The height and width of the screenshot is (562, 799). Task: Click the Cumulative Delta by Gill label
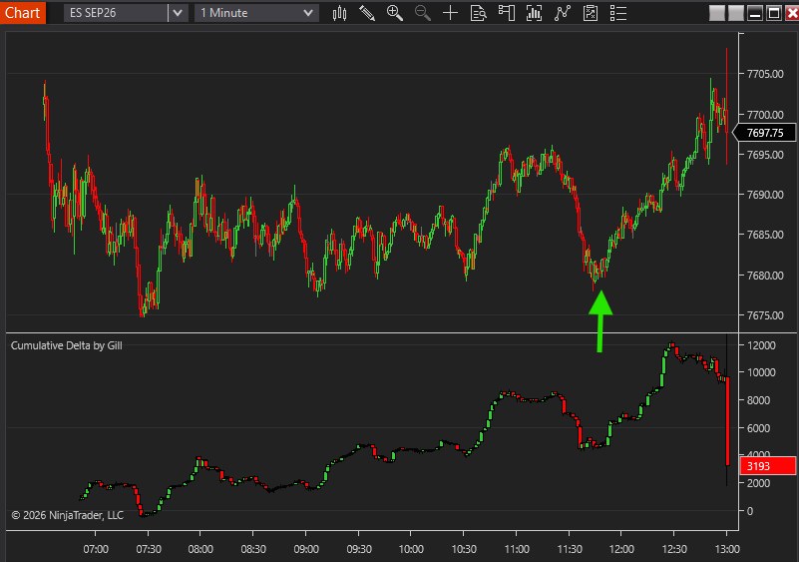pyautogui.click(x=66, y=345)
